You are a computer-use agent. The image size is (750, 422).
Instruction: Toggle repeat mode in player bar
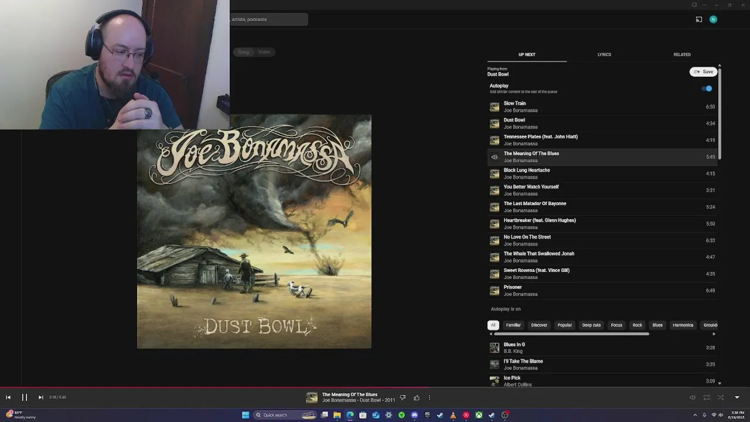click(x=707, y=397)
